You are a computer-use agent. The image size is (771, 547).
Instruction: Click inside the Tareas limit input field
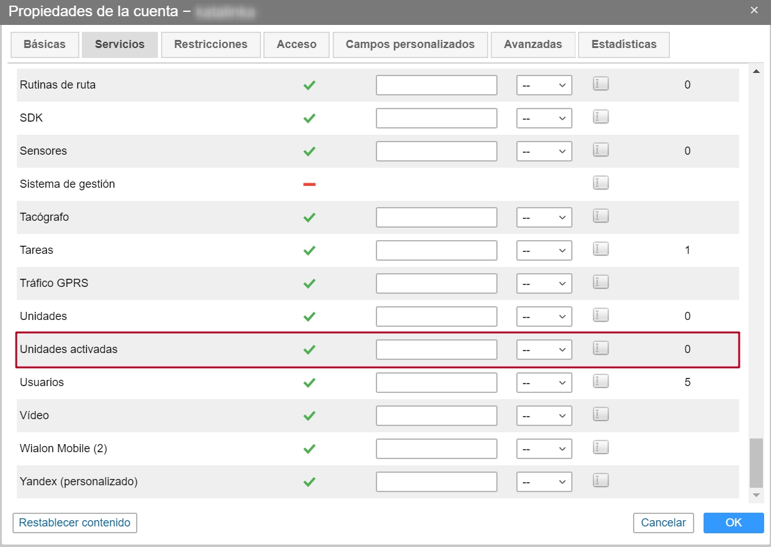436,249
